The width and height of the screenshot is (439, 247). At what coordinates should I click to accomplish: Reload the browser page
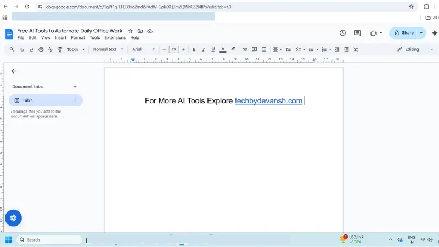pos(27,7)
